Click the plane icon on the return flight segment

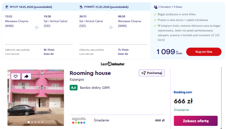(x=111, y=27)
